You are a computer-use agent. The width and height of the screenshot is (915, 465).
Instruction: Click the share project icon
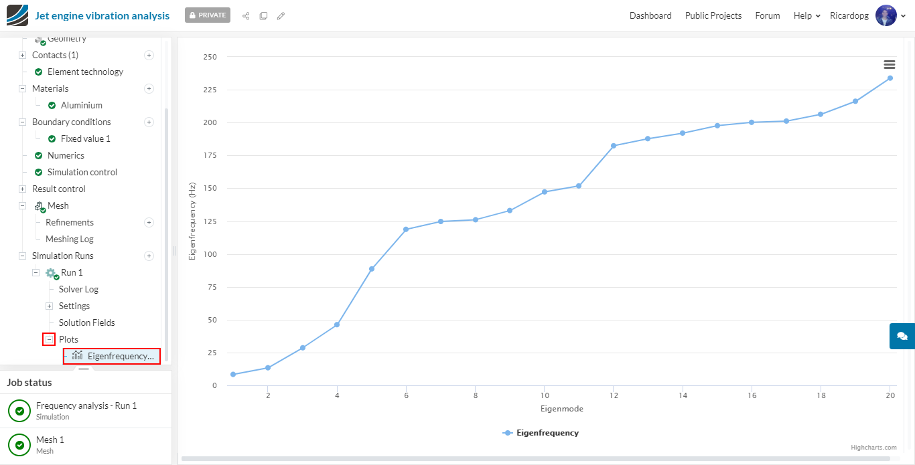246,15
